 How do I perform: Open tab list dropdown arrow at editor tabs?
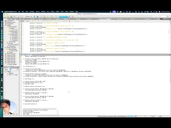pos(168,19)
